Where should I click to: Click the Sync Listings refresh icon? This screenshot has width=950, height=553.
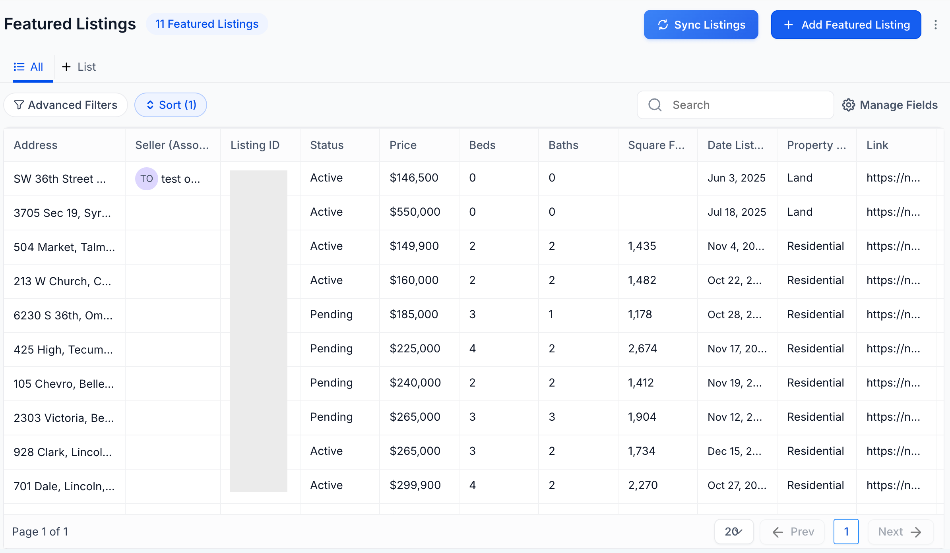tap(663, 25)
